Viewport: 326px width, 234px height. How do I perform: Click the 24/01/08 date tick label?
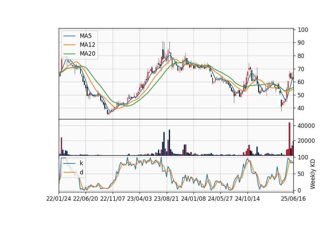click(193, 199)
